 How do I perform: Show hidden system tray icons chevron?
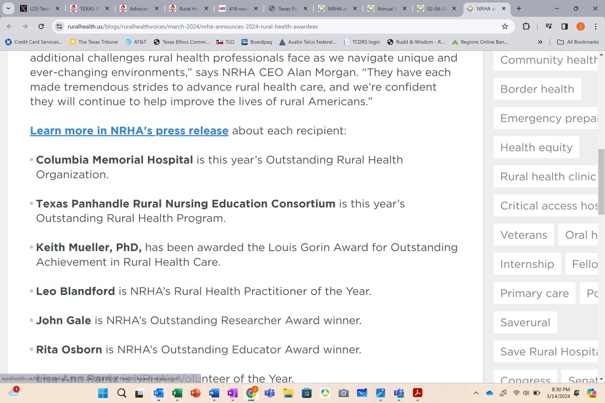476,393
